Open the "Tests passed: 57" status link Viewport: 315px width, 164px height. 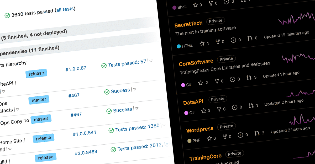[x=127, y=63]
